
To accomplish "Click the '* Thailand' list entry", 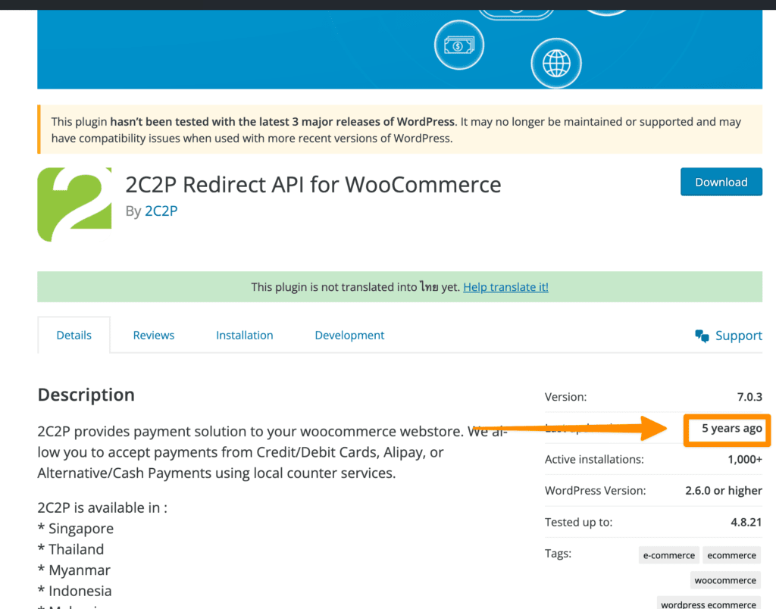I will [70, 549].
